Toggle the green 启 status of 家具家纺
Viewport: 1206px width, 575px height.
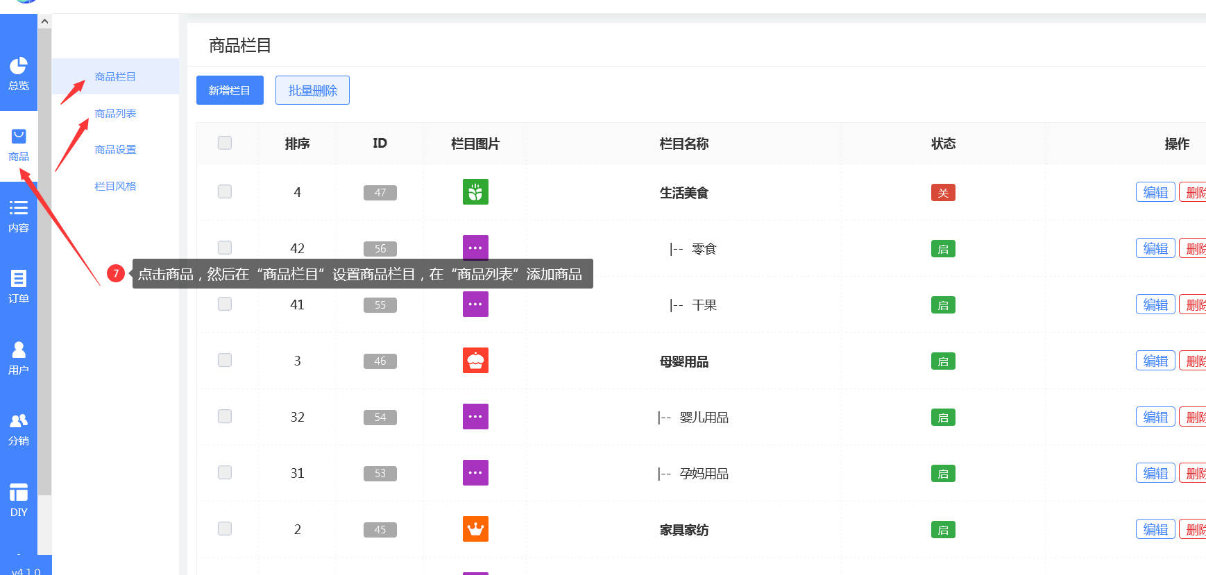[943, 530]
